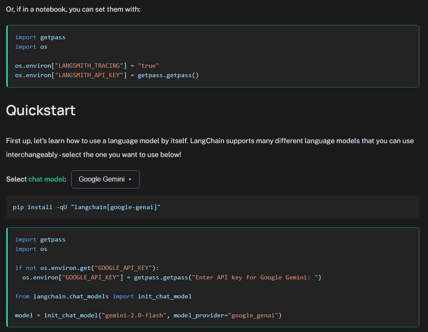The width and height of the screenshot is (428, 332).
Task: Click the init_chat_model gemini-2.0-flash line
Action: click(148, 315)
